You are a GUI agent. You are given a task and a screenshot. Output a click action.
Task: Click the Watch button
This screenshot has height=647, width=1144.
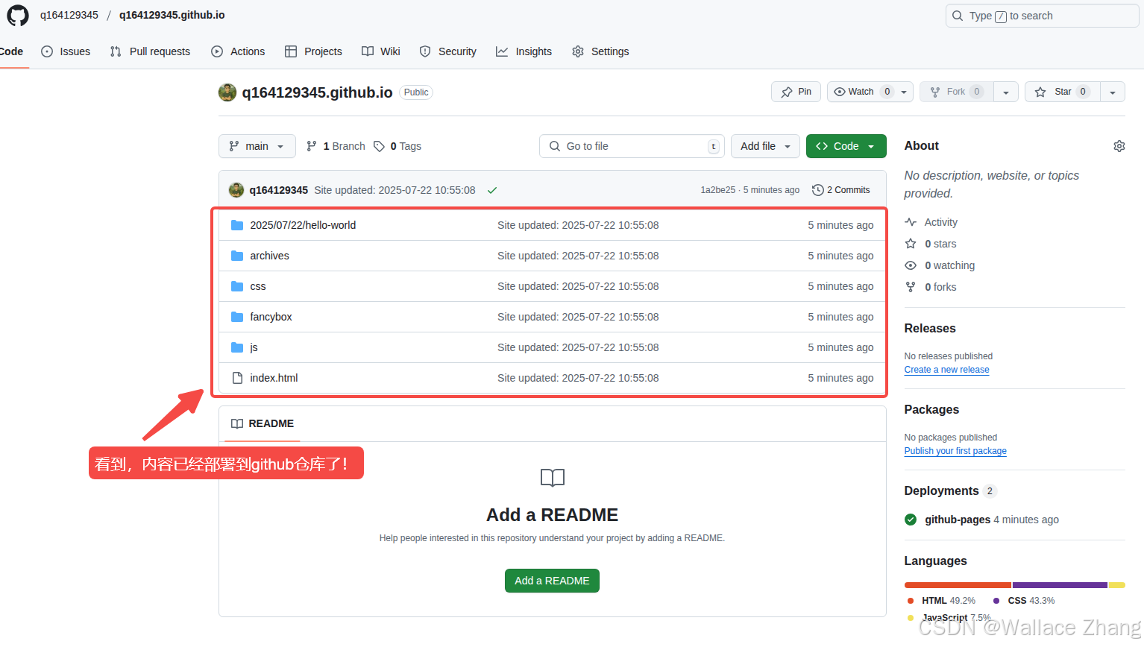[861, 92]
